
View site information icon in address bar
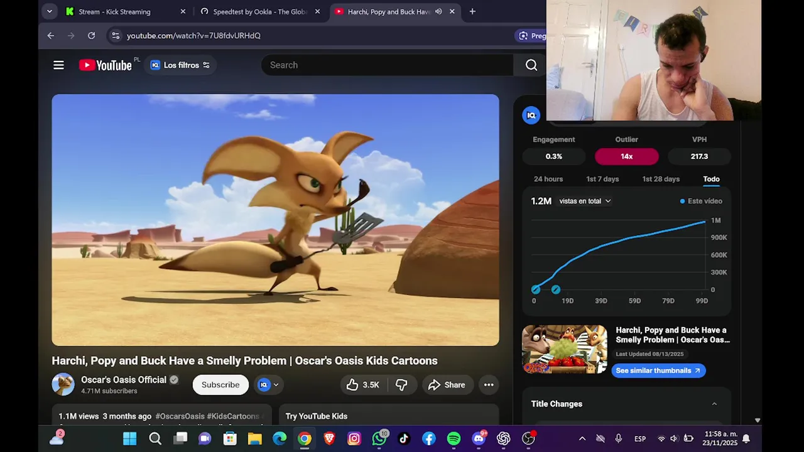115,36
